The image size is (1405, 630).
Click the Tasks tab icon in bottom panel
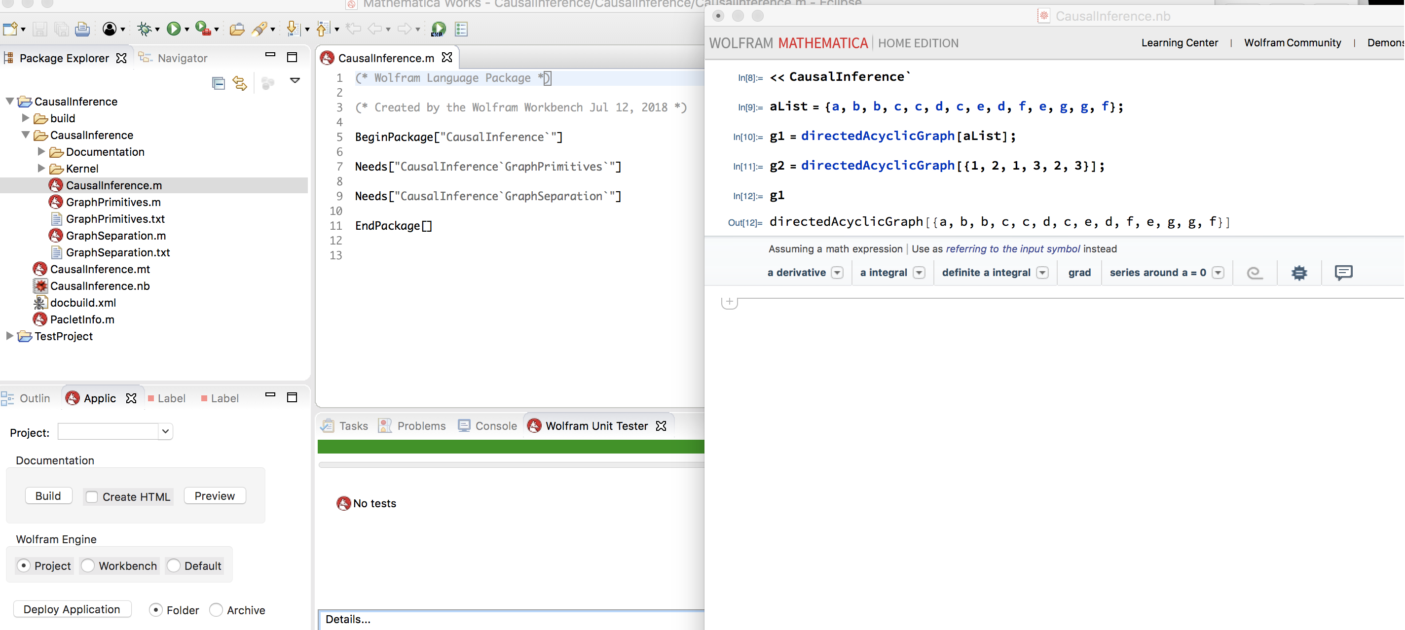(x=328, y=426)
